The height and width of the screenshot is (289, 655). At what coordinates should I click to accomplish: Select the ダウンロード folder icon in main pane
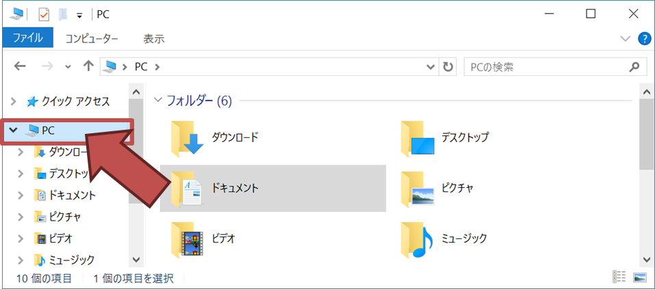[x=187, y=139]
